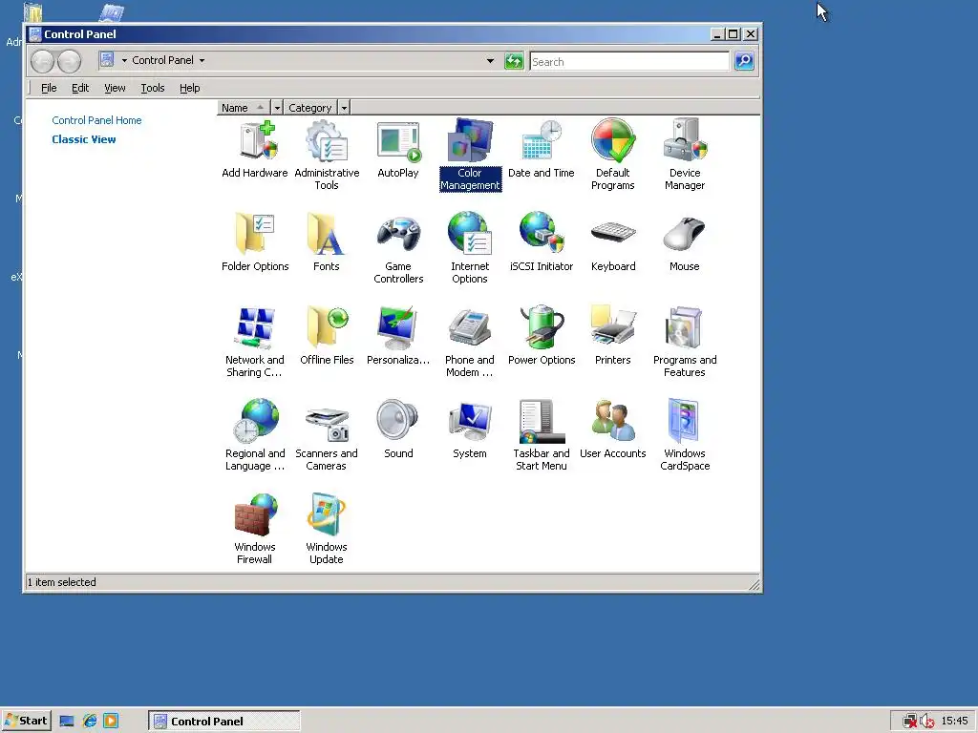Open Date and Time settings
Image resolution: width=978 pixels, height=733 pixels.
541,150
